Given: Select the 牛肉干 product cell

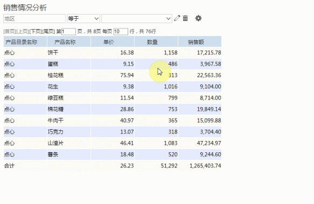Looking at the screenshot, I should [x=69, y=121].
